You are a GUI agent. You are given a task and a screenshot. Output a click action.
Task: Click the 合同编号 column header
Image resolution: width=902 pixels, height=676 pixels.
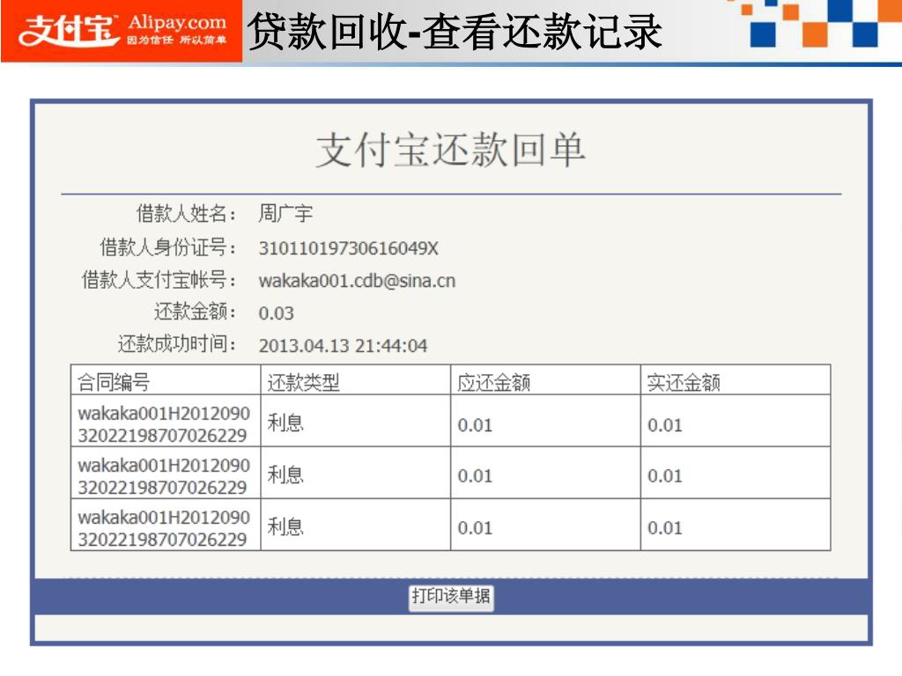[x=166, y=380]
